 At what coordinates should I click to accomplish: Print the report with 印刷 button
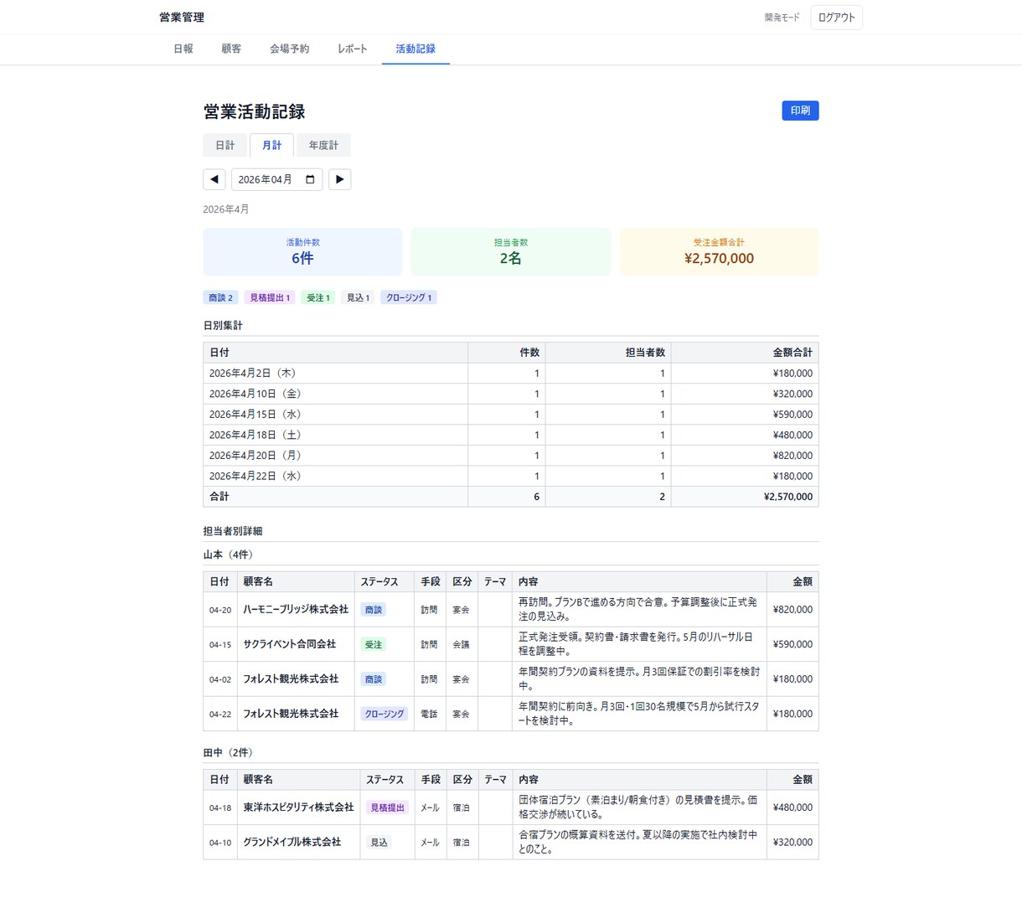[x=800, y=111]
